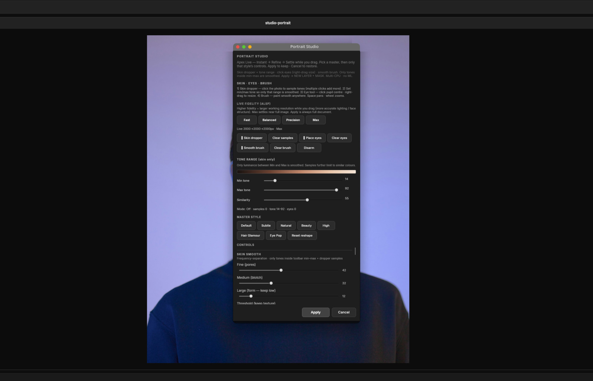Click the Medium blotch value 32
Image resolution: width=593 pixels, height=381 pixels.
coord(344,283)
